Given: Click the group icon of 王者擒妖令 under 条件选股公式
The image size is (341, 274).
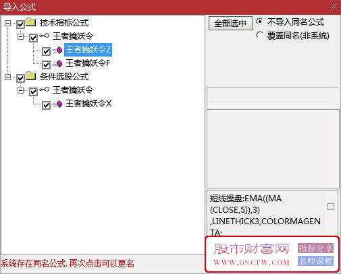Looking at the screenshot, I should [x=44, y=90].
